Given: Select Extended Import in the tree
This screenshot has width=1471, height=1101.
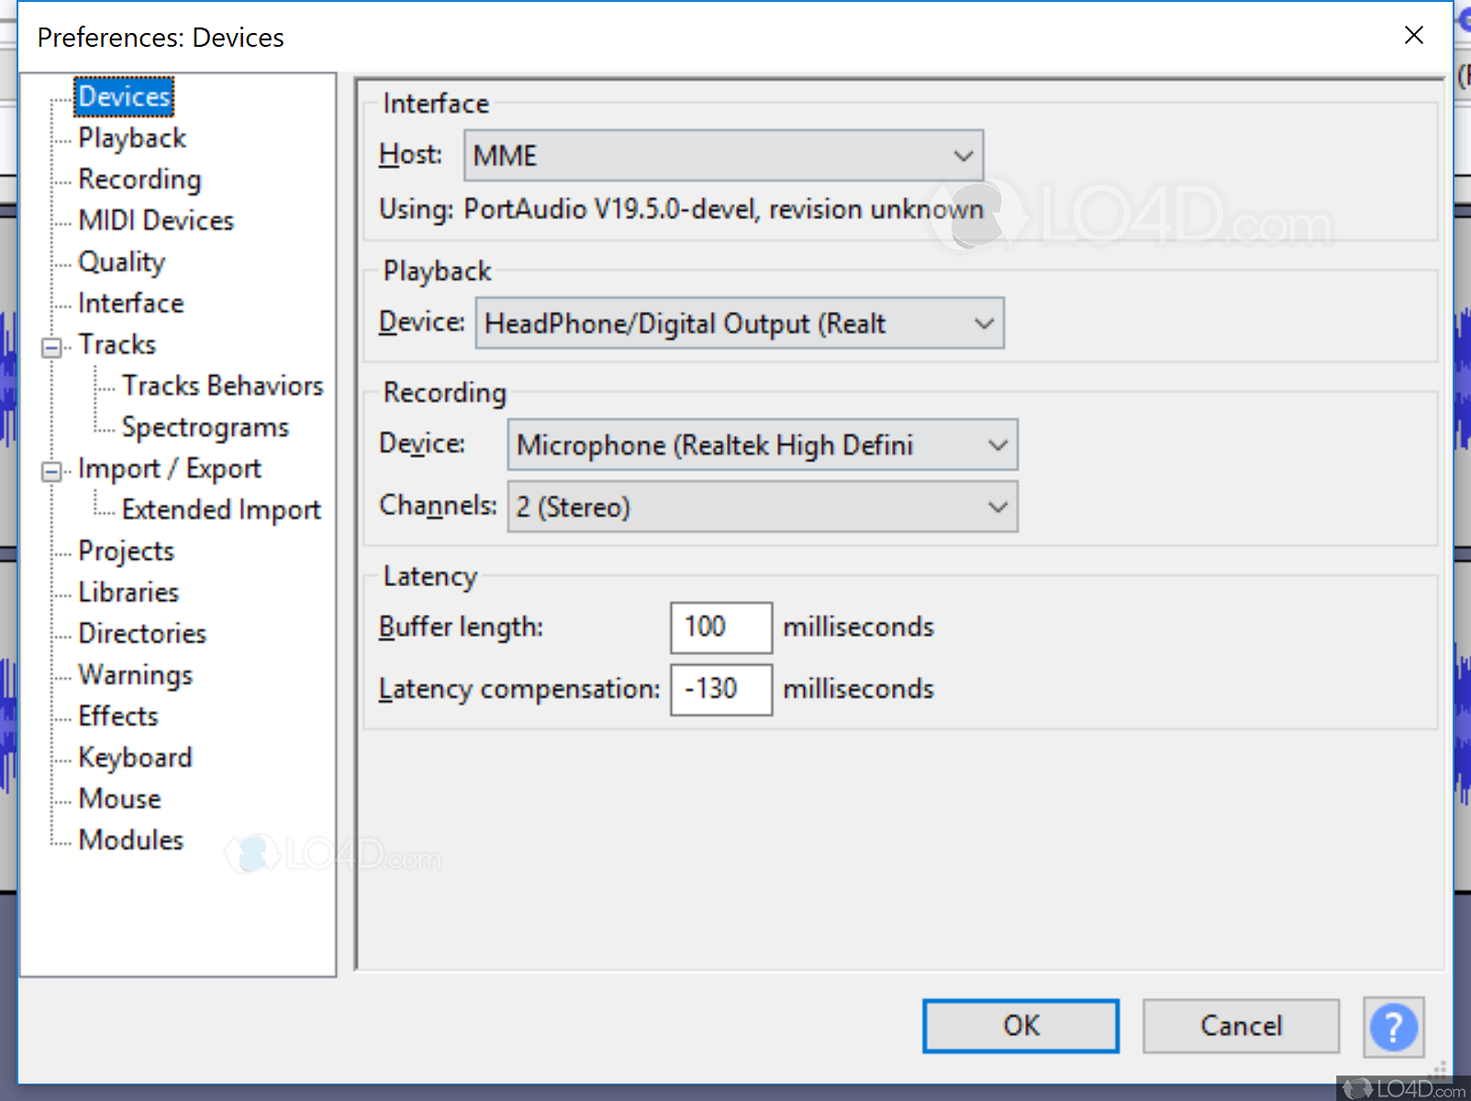Looking at the screenshot, I should (221, 510).
